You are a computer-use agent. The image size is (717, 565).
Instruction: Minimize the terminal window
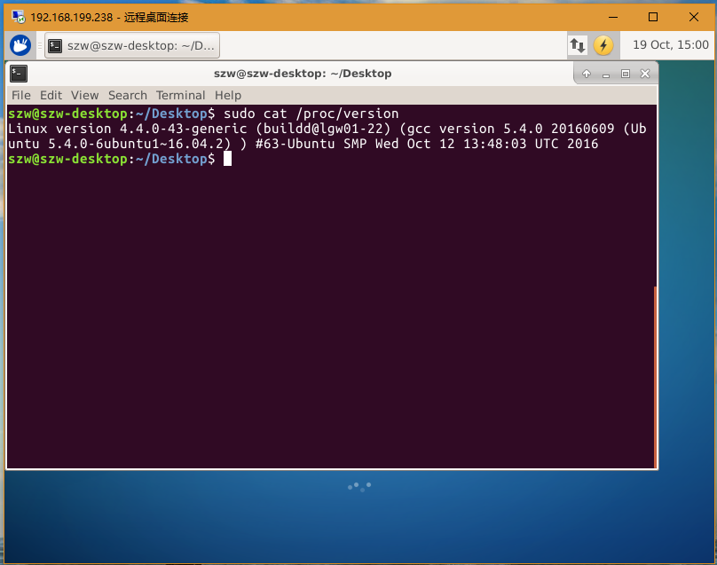point(606,74)
